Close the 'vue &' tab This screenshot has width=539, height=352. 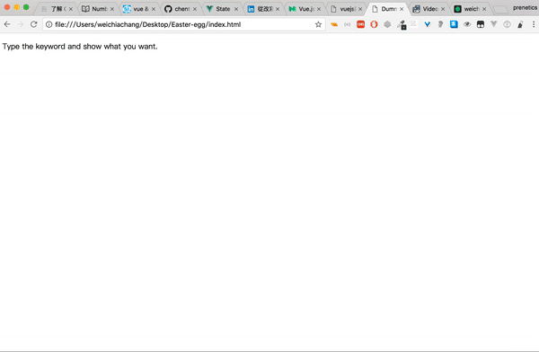(x=154, y=9)
